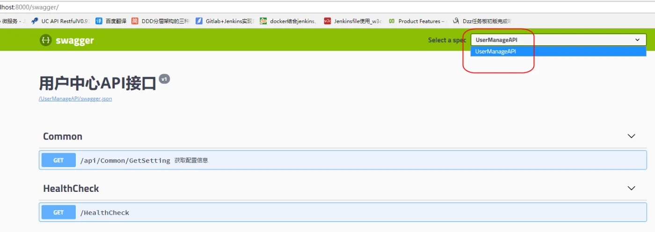Open the DDD分层架构 bookmark
Screen dimensions: 655x232
click(x=161, y=21)
